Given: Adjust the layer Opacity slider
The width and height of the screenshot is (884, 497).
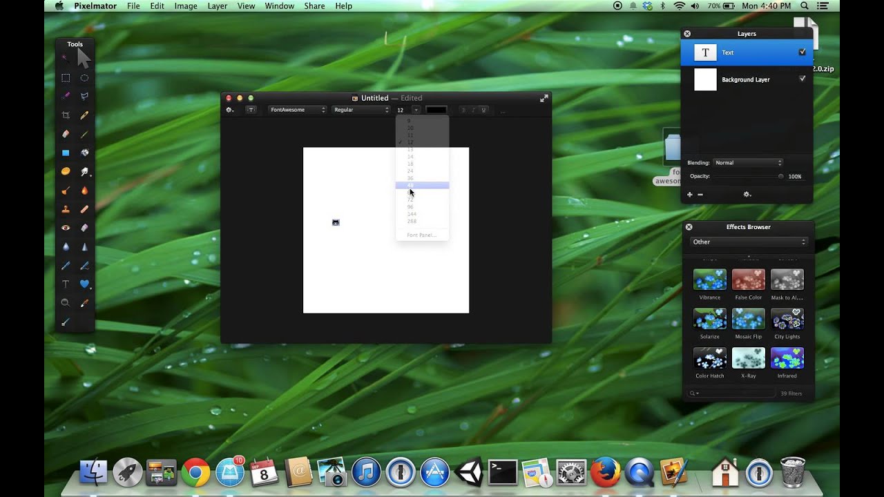Looking at the screenshot, I should [747, 176].
